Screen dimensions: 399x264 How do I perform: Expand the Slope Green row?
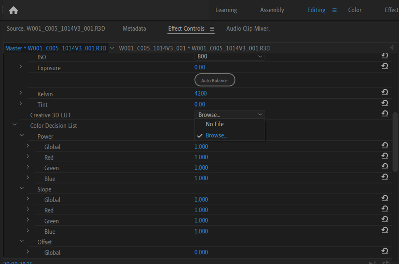[x=28, y=220]
